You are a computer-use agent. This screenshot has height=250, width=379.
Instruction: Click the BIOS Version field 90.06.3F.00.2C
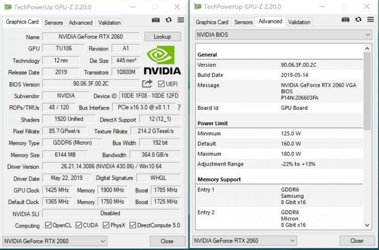click(x=91, y=84)
